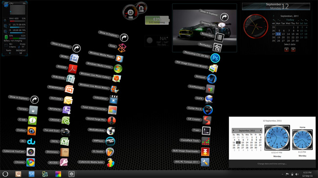Click the Windows Start orb
Viewport: 318px width, 178px height.
pyautogui.click(x=5, y=174)
